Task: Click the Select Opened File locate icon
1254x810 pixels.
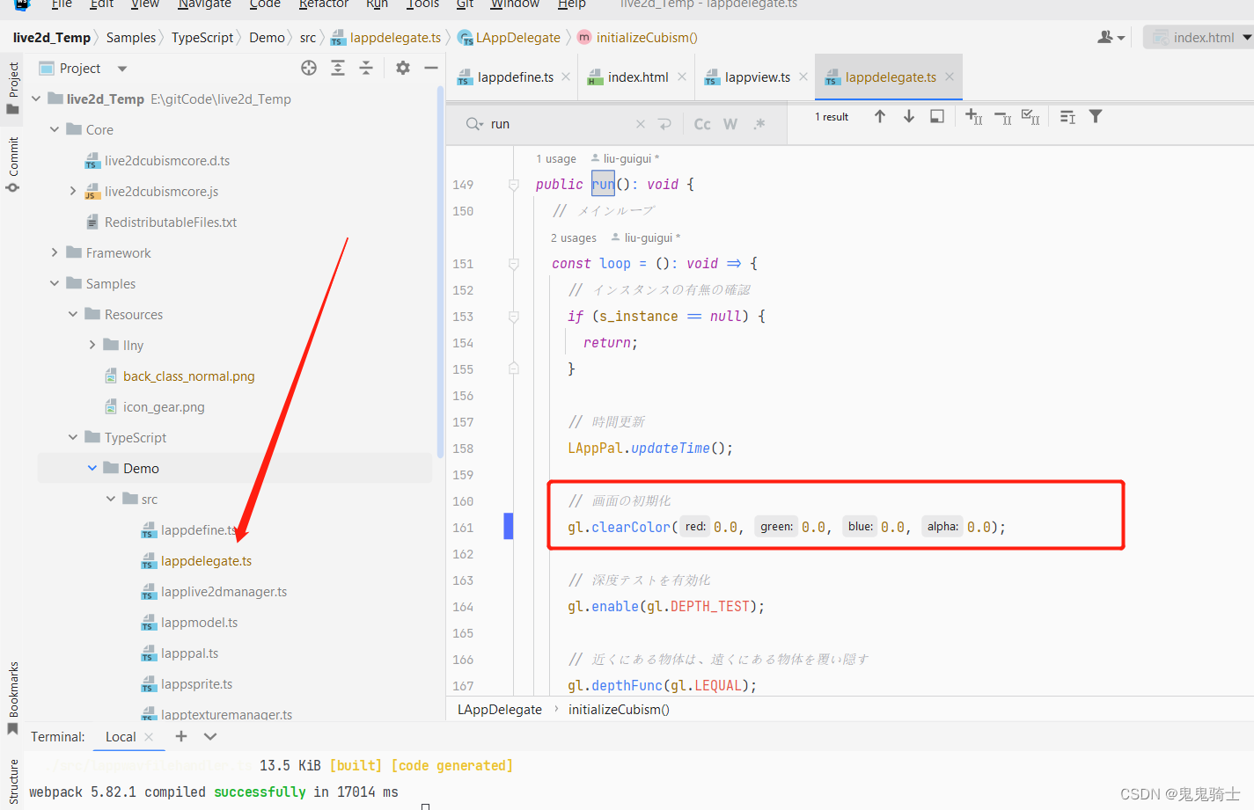Action: 309,68
